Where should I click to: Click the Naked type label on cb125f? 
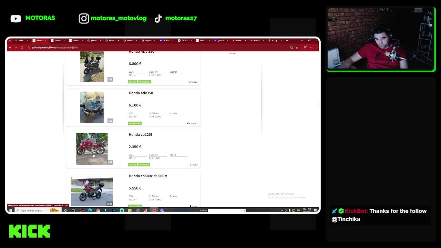pyautogui.click(x=173, y=155)
